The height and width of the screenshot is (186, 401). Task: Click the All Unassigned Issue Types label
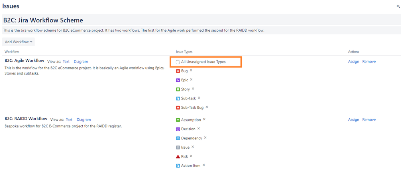click(x=204, y=62)
